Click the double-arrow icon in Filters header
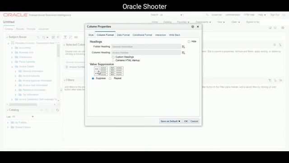This screenshot has width=289, height=163. (281, 80)
